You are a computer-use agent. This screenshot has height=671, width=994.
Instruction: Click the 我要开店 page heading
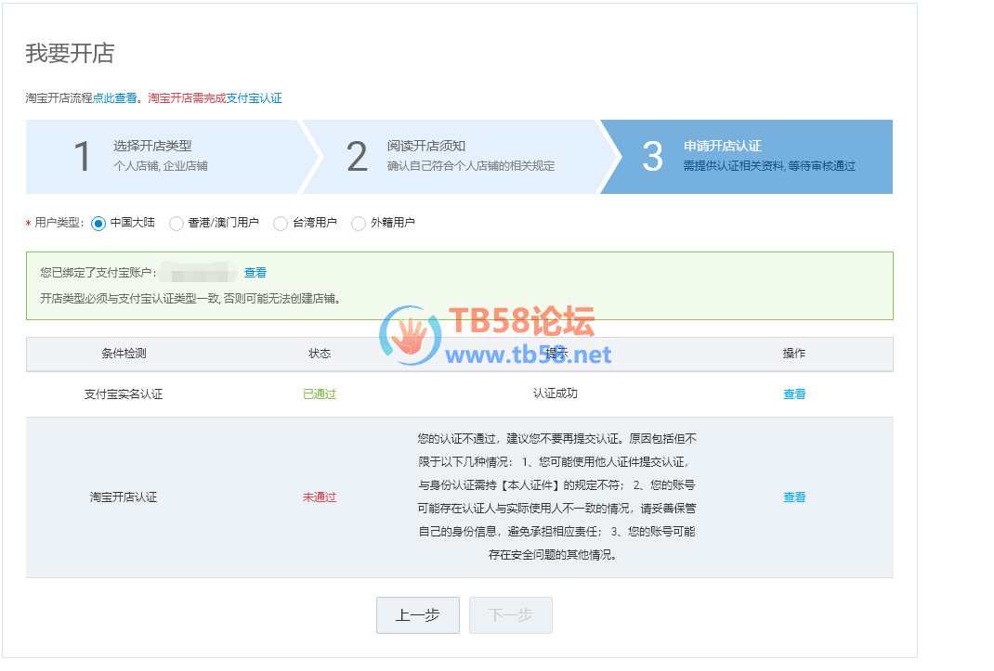70,53
